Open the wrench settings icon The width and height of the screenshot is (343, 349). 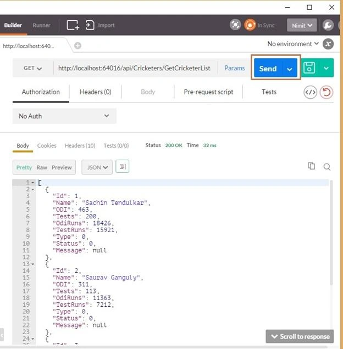pyautogui.click(x=328, y=25)
